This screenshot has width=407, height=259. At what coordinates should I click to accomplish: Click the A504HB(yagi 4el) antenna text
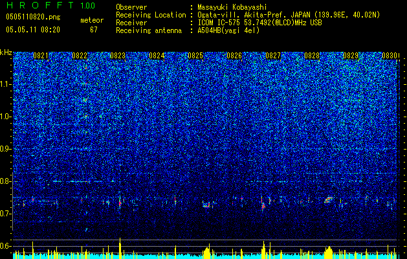(x=228, y=30)
